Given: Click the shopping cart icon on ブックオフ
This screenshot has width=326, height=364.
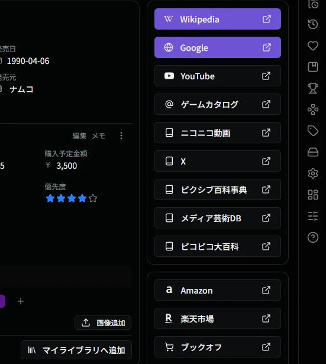Looking at the screenshot, I should [x=169, y=347].
